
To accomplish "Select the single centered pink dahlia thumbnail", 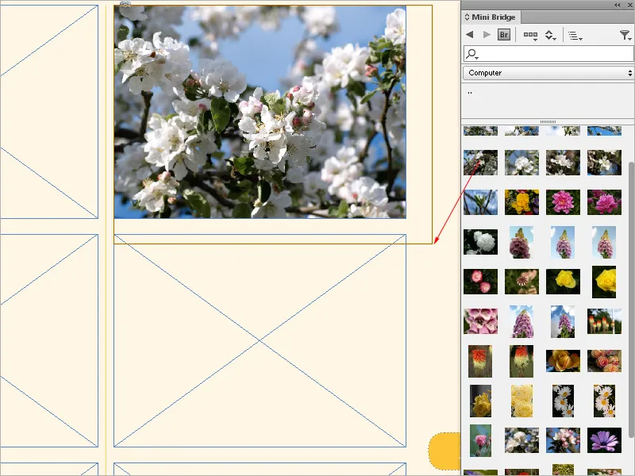I will [563, 202].
